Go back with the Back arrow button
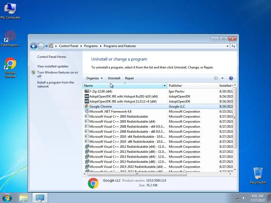The width and height of the screenshot is (271, 203). (x=34, y=46)
